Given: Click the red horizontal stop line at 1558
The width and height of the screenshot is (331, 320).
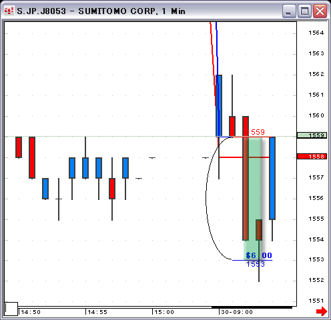Looking at the screenshot, I should [x=244, y=157].
